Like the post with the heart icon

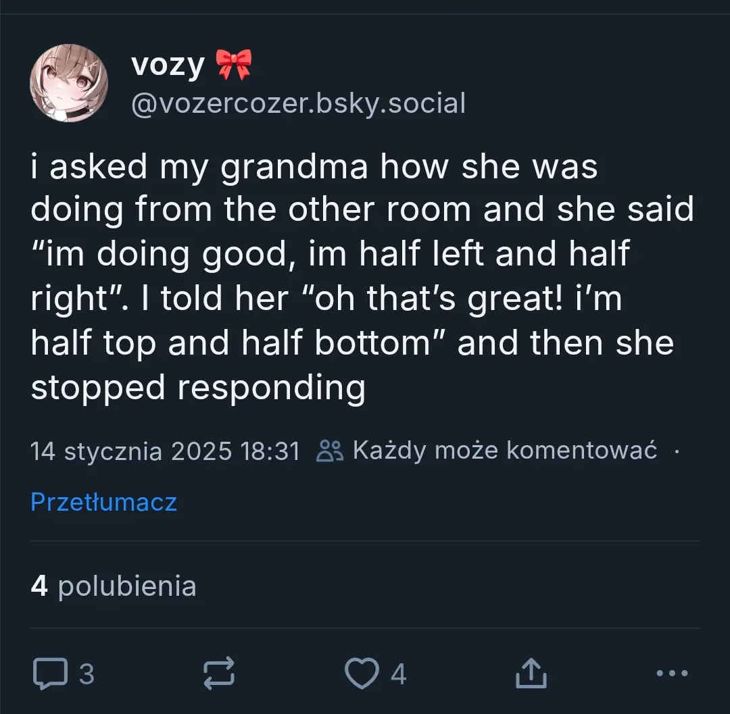coord(362,673)
